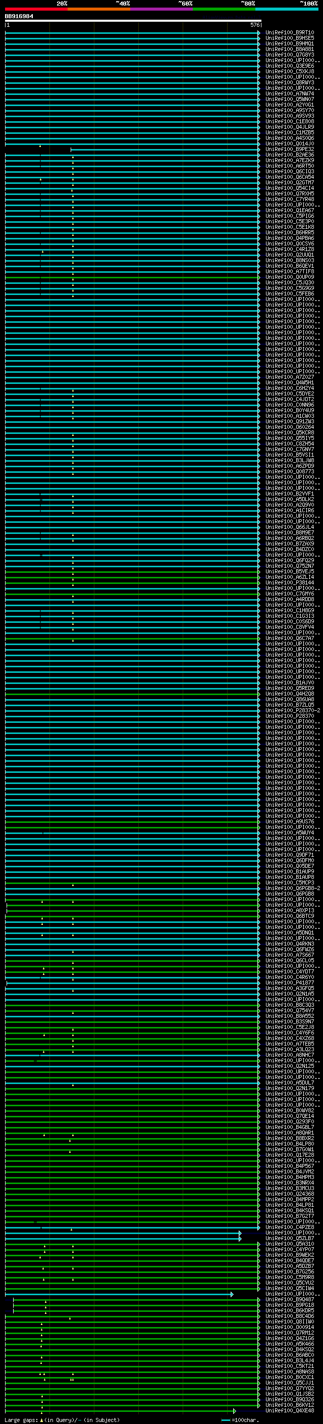Screen dimensions: 323x1424
Task: Select hit UniRef100_Q014J0
Action: [289, 144]
